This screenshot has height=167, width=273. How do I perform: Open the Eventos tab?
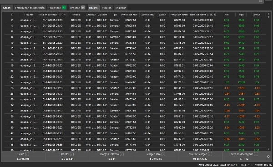point(106,8)
